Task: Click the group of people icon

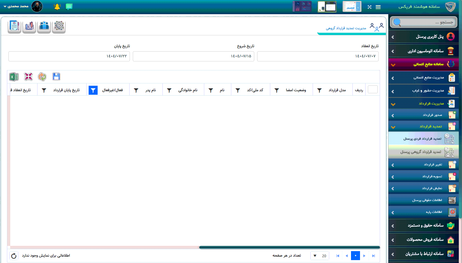Action: tap(44, 26)
